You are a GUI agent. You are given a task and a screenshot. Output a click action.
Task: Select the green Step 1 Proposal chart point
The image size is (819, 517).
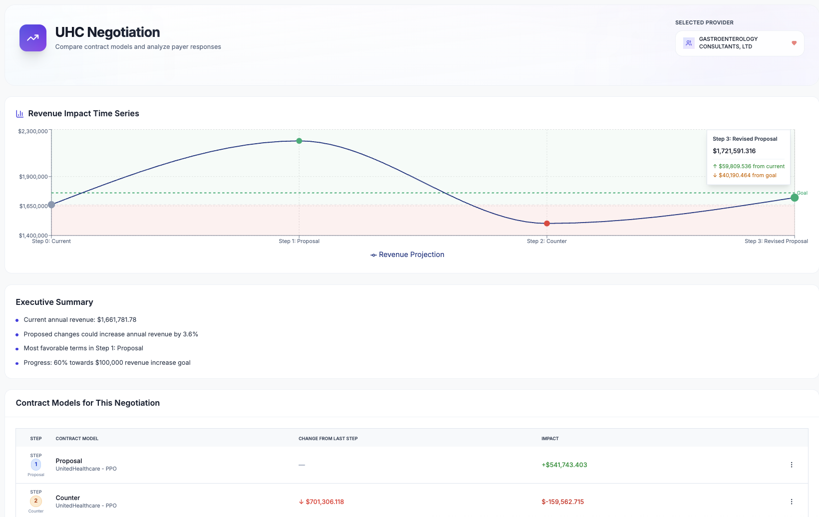(x=299, y=141)
